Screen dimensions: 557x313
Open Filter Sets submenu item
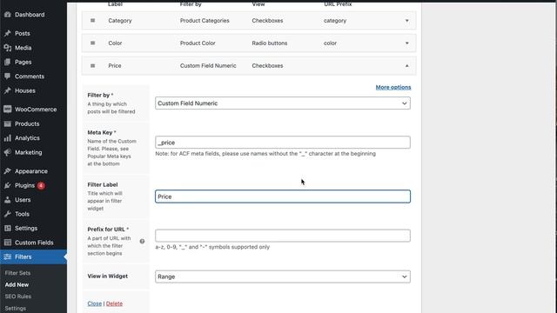pos(17,273)
